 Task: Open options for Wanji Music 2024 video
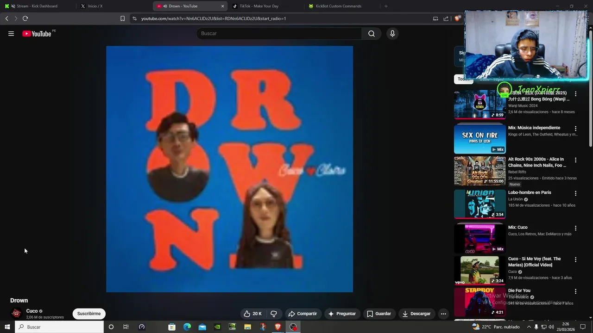coord(576,93)
